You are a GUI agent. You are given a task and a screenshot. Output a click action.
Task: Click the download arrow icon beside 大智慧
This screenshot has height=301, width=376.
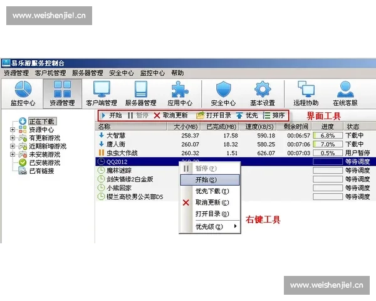(101, 135)
